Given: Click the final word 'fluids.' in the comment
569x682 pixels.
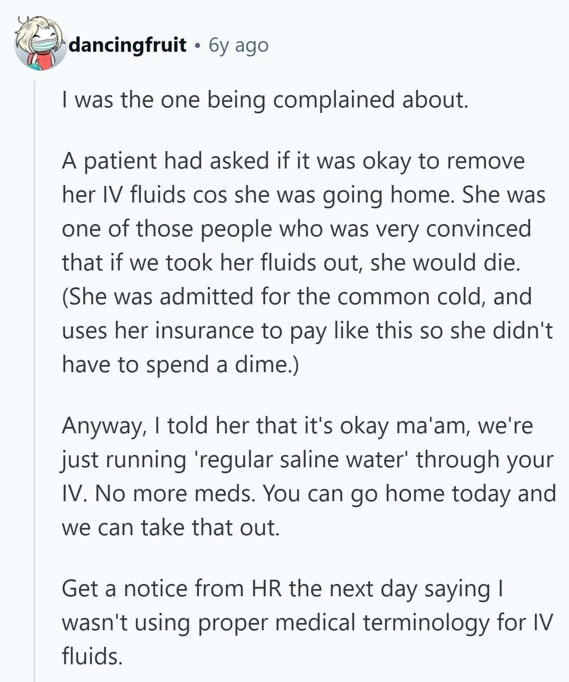Looking at the screenshot, I should click(x=92, y=656).
